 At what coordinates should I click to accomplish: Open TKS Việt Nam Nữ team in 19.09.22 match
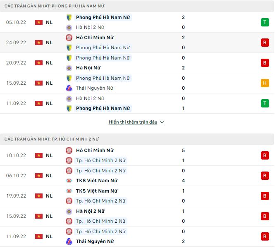click(x=96, y=191)
